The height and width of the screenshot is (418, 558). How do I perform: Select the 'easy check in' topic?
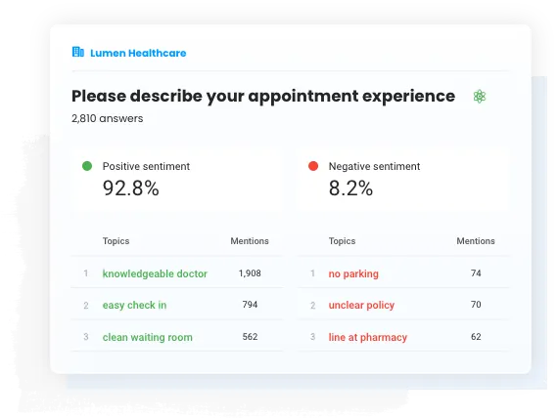(x=134, y=305)
